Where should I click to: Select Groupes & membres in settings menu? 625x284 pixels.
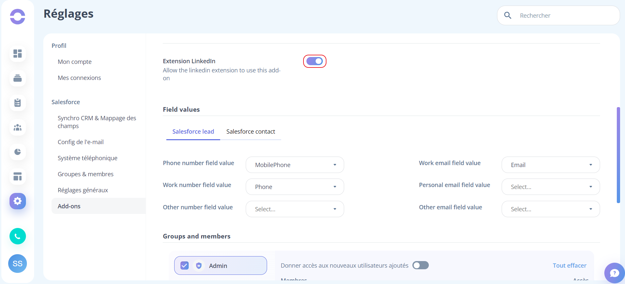pos(86,174)
